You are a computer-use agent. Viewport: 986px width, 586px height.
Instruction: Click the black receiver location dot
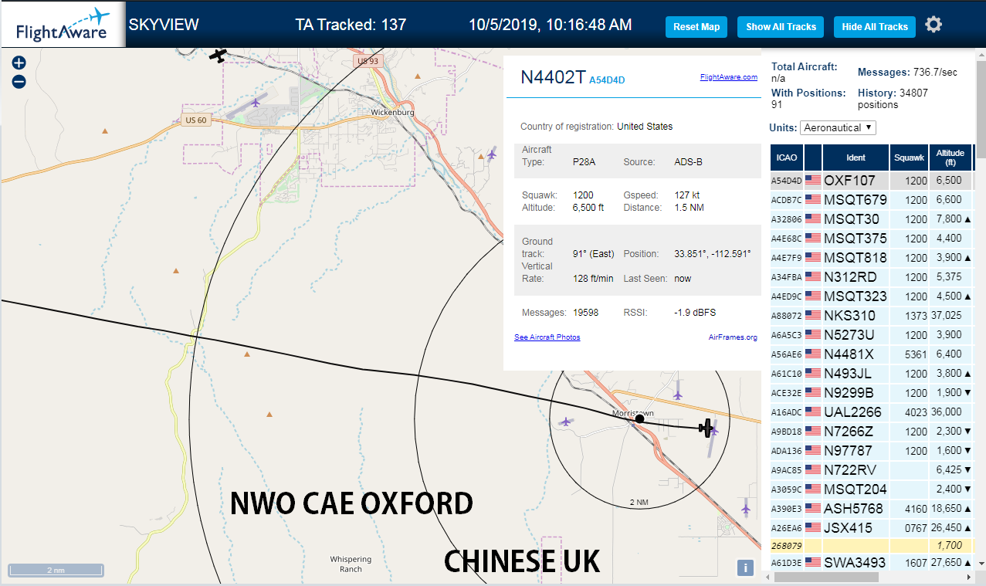click(x=639, y=418)
